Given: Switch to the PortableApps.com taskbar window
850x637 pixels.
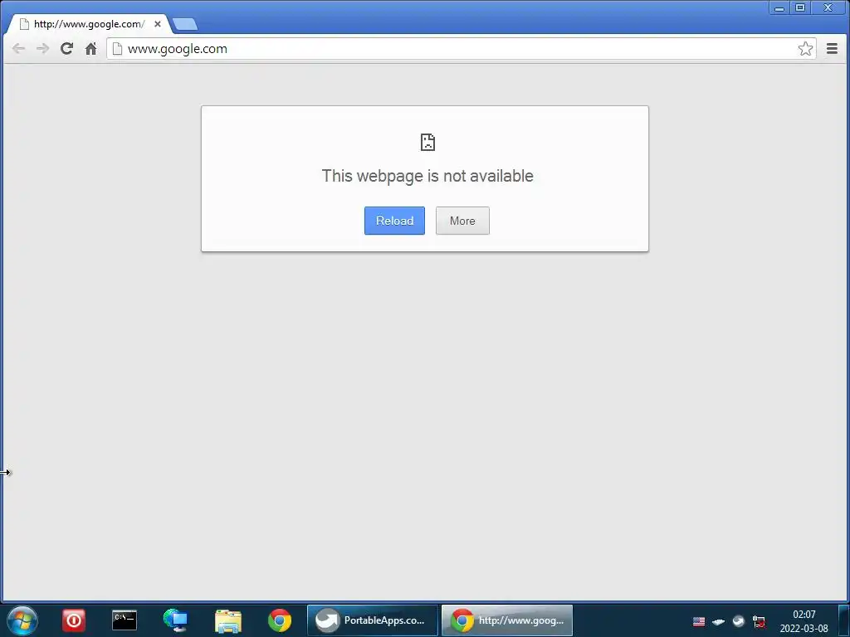Looking at the screenshot, I should tap(373, 620).
